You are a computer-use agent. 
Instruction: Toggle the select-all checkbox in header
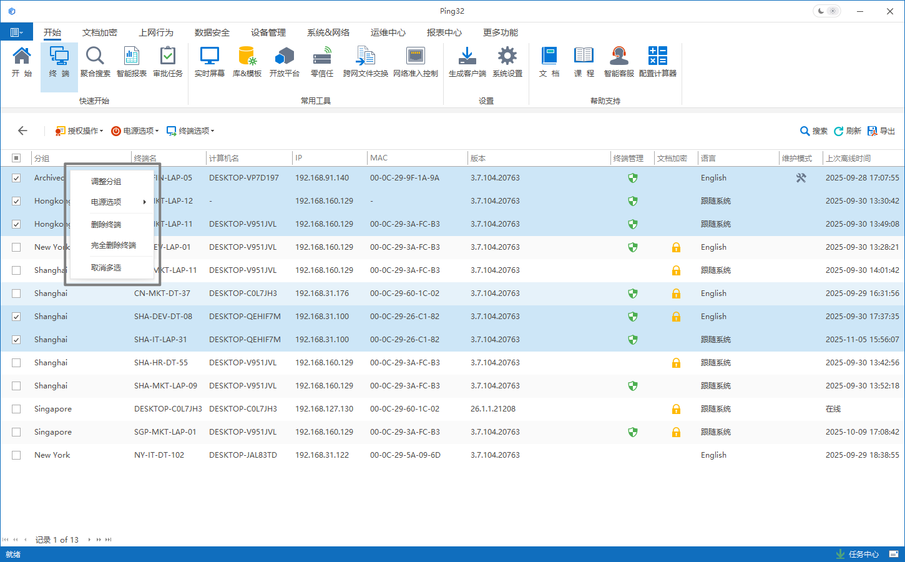coord(16,158)
